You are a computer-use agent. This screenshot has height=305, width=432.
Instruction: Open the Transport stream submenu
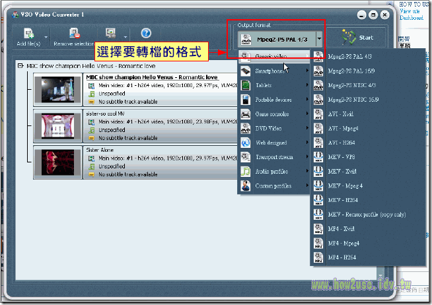click(x=274, y=157)
